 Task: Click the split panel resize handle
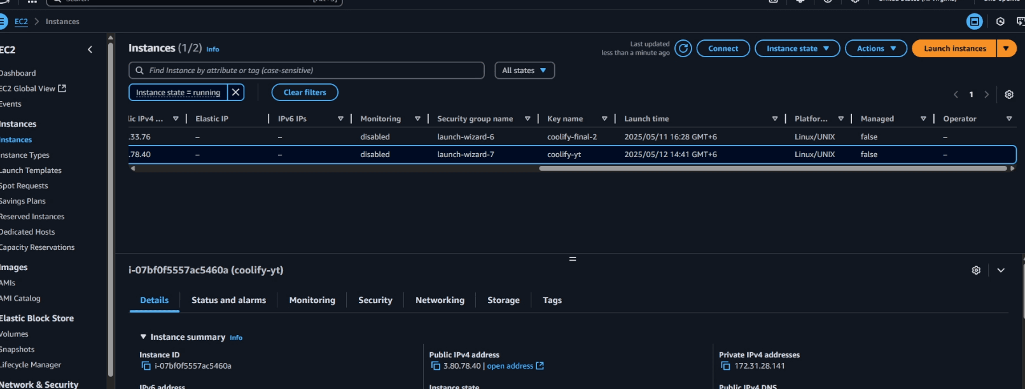point(573,259)
